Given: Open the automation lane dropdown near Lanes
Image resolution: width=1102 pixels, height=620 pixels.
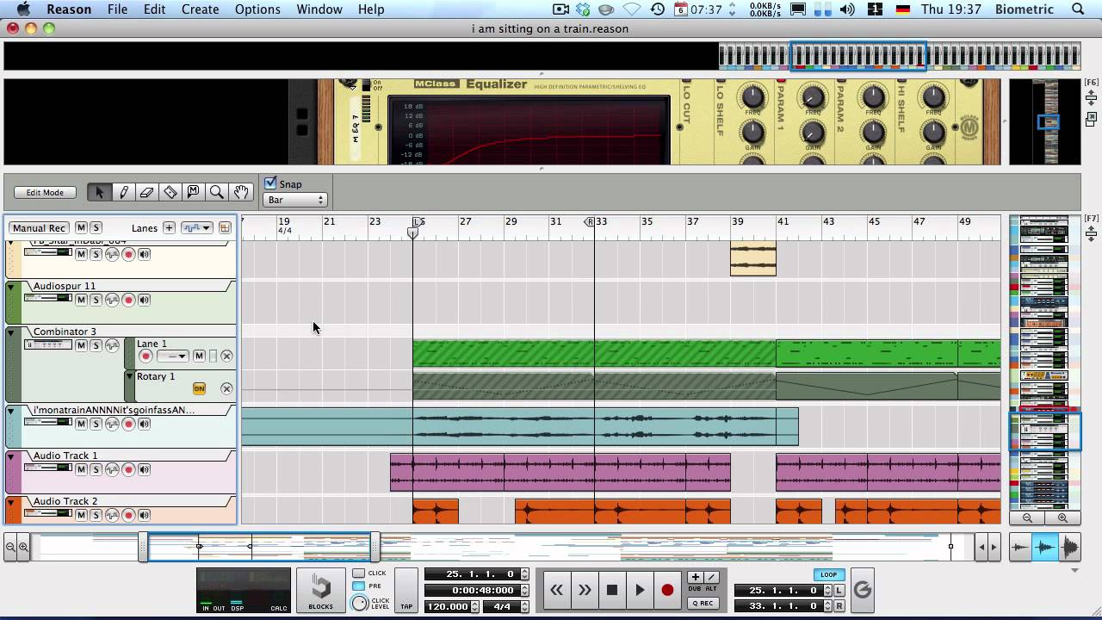Looking at the screenshot, I should point(196,228).
